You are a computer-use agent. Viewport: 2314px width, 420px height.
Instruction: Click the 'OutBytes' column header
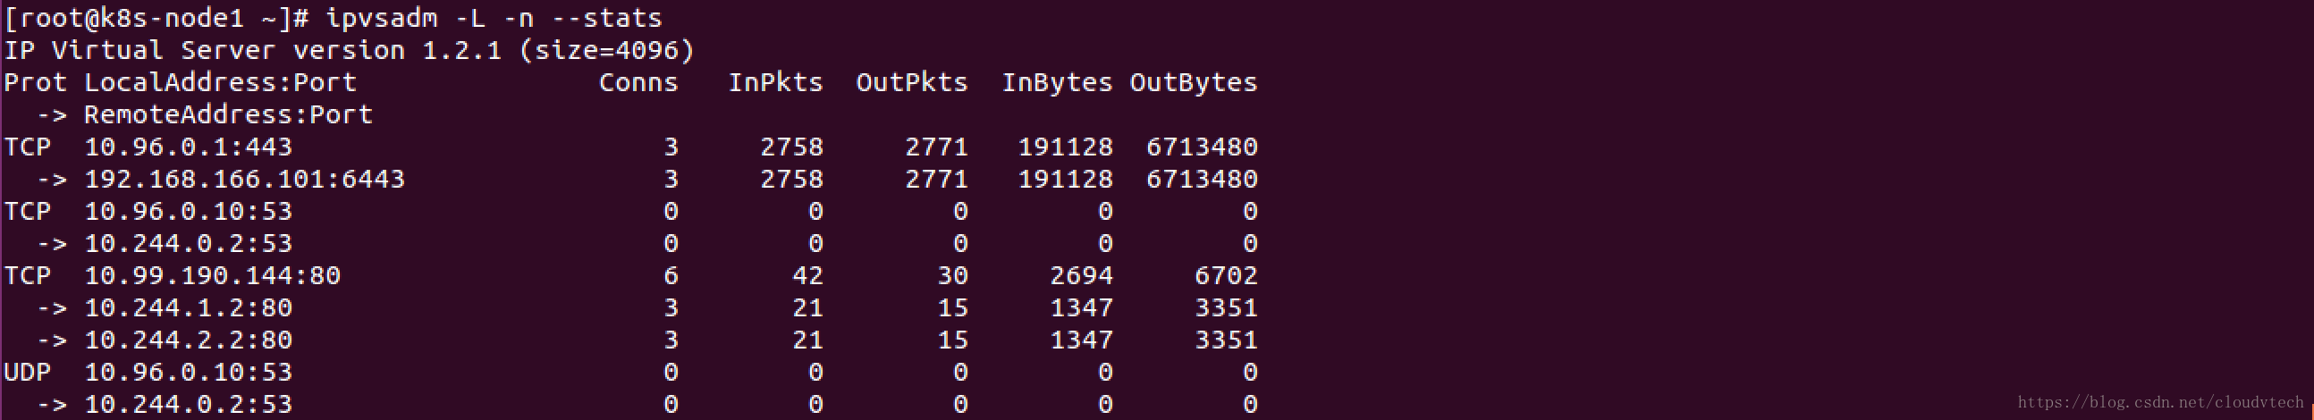[x=1194, y=82]
